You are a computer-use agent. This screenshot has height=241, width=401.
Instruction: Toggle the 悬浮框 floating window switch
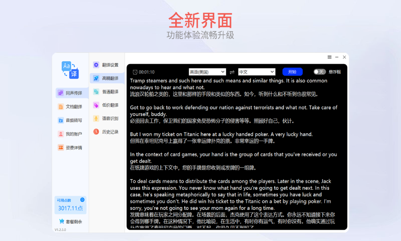[x=319, y=72]
